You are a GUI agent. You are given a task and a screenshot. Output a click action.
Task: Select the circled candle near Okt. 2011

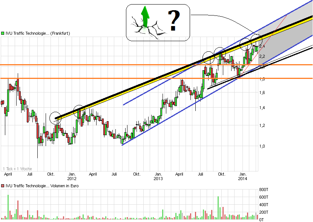pyautogui.click(x=55, y=117)
